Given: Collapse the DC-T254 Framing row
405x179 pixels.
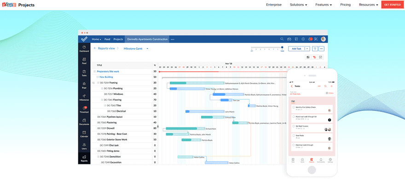Looking at the screenshot, I should point(98,83).
